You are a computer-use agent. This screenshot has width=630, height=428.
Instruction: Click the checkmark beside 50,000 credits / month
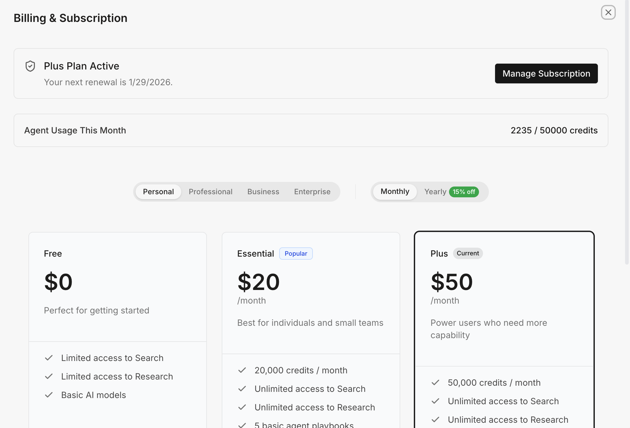pyautogui.click(x=435, y=383)
